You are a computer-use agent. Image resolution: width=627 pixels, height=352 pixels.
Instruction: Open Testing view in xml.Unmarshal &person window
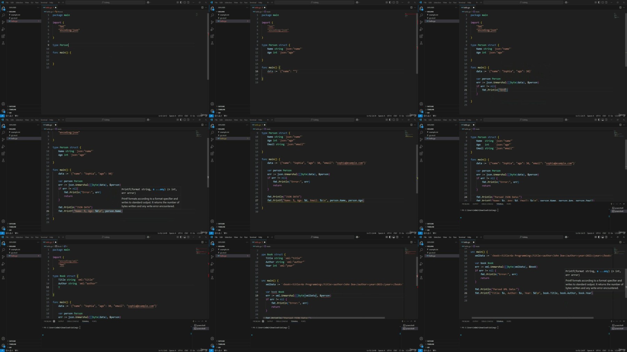(212, 278)
